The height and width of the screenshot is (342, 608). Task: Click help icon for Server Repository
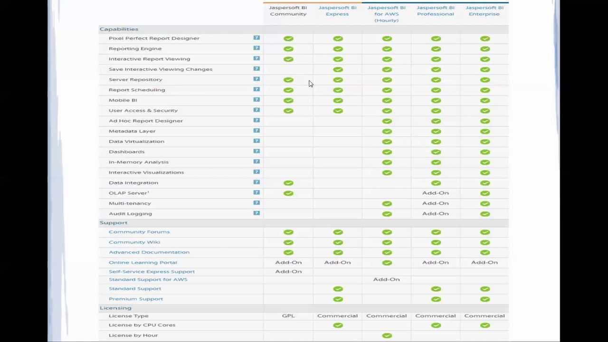coord(256,79)
